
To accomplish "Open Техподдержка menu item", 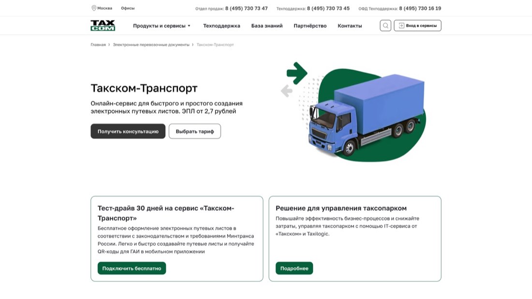I will coord(222,26).
